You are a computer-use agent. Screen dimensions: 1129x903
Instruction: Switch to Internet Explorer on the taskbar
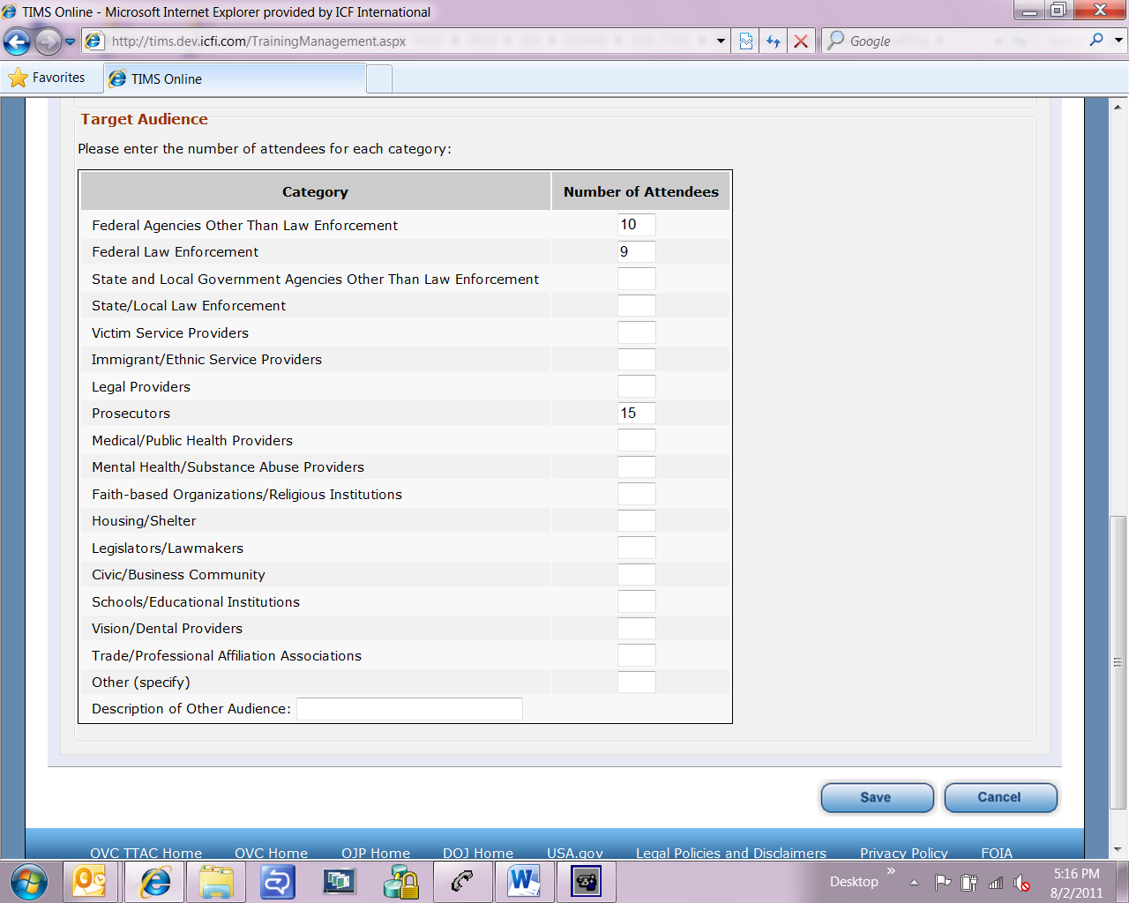pos(155,882)
